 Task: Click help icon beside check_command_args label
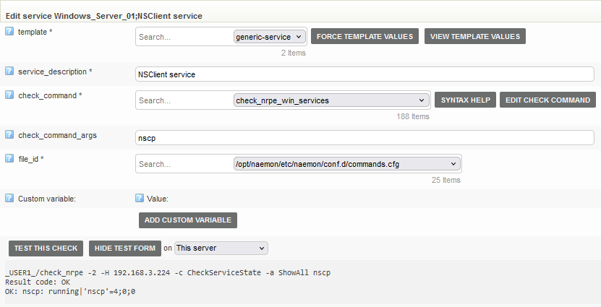[x=9, y=134]
